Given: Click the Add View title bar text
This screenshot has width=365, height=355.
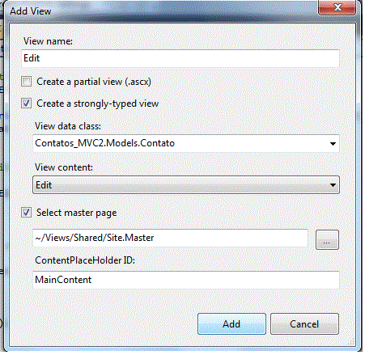Looking at the screenshot, I should [31, 11].
